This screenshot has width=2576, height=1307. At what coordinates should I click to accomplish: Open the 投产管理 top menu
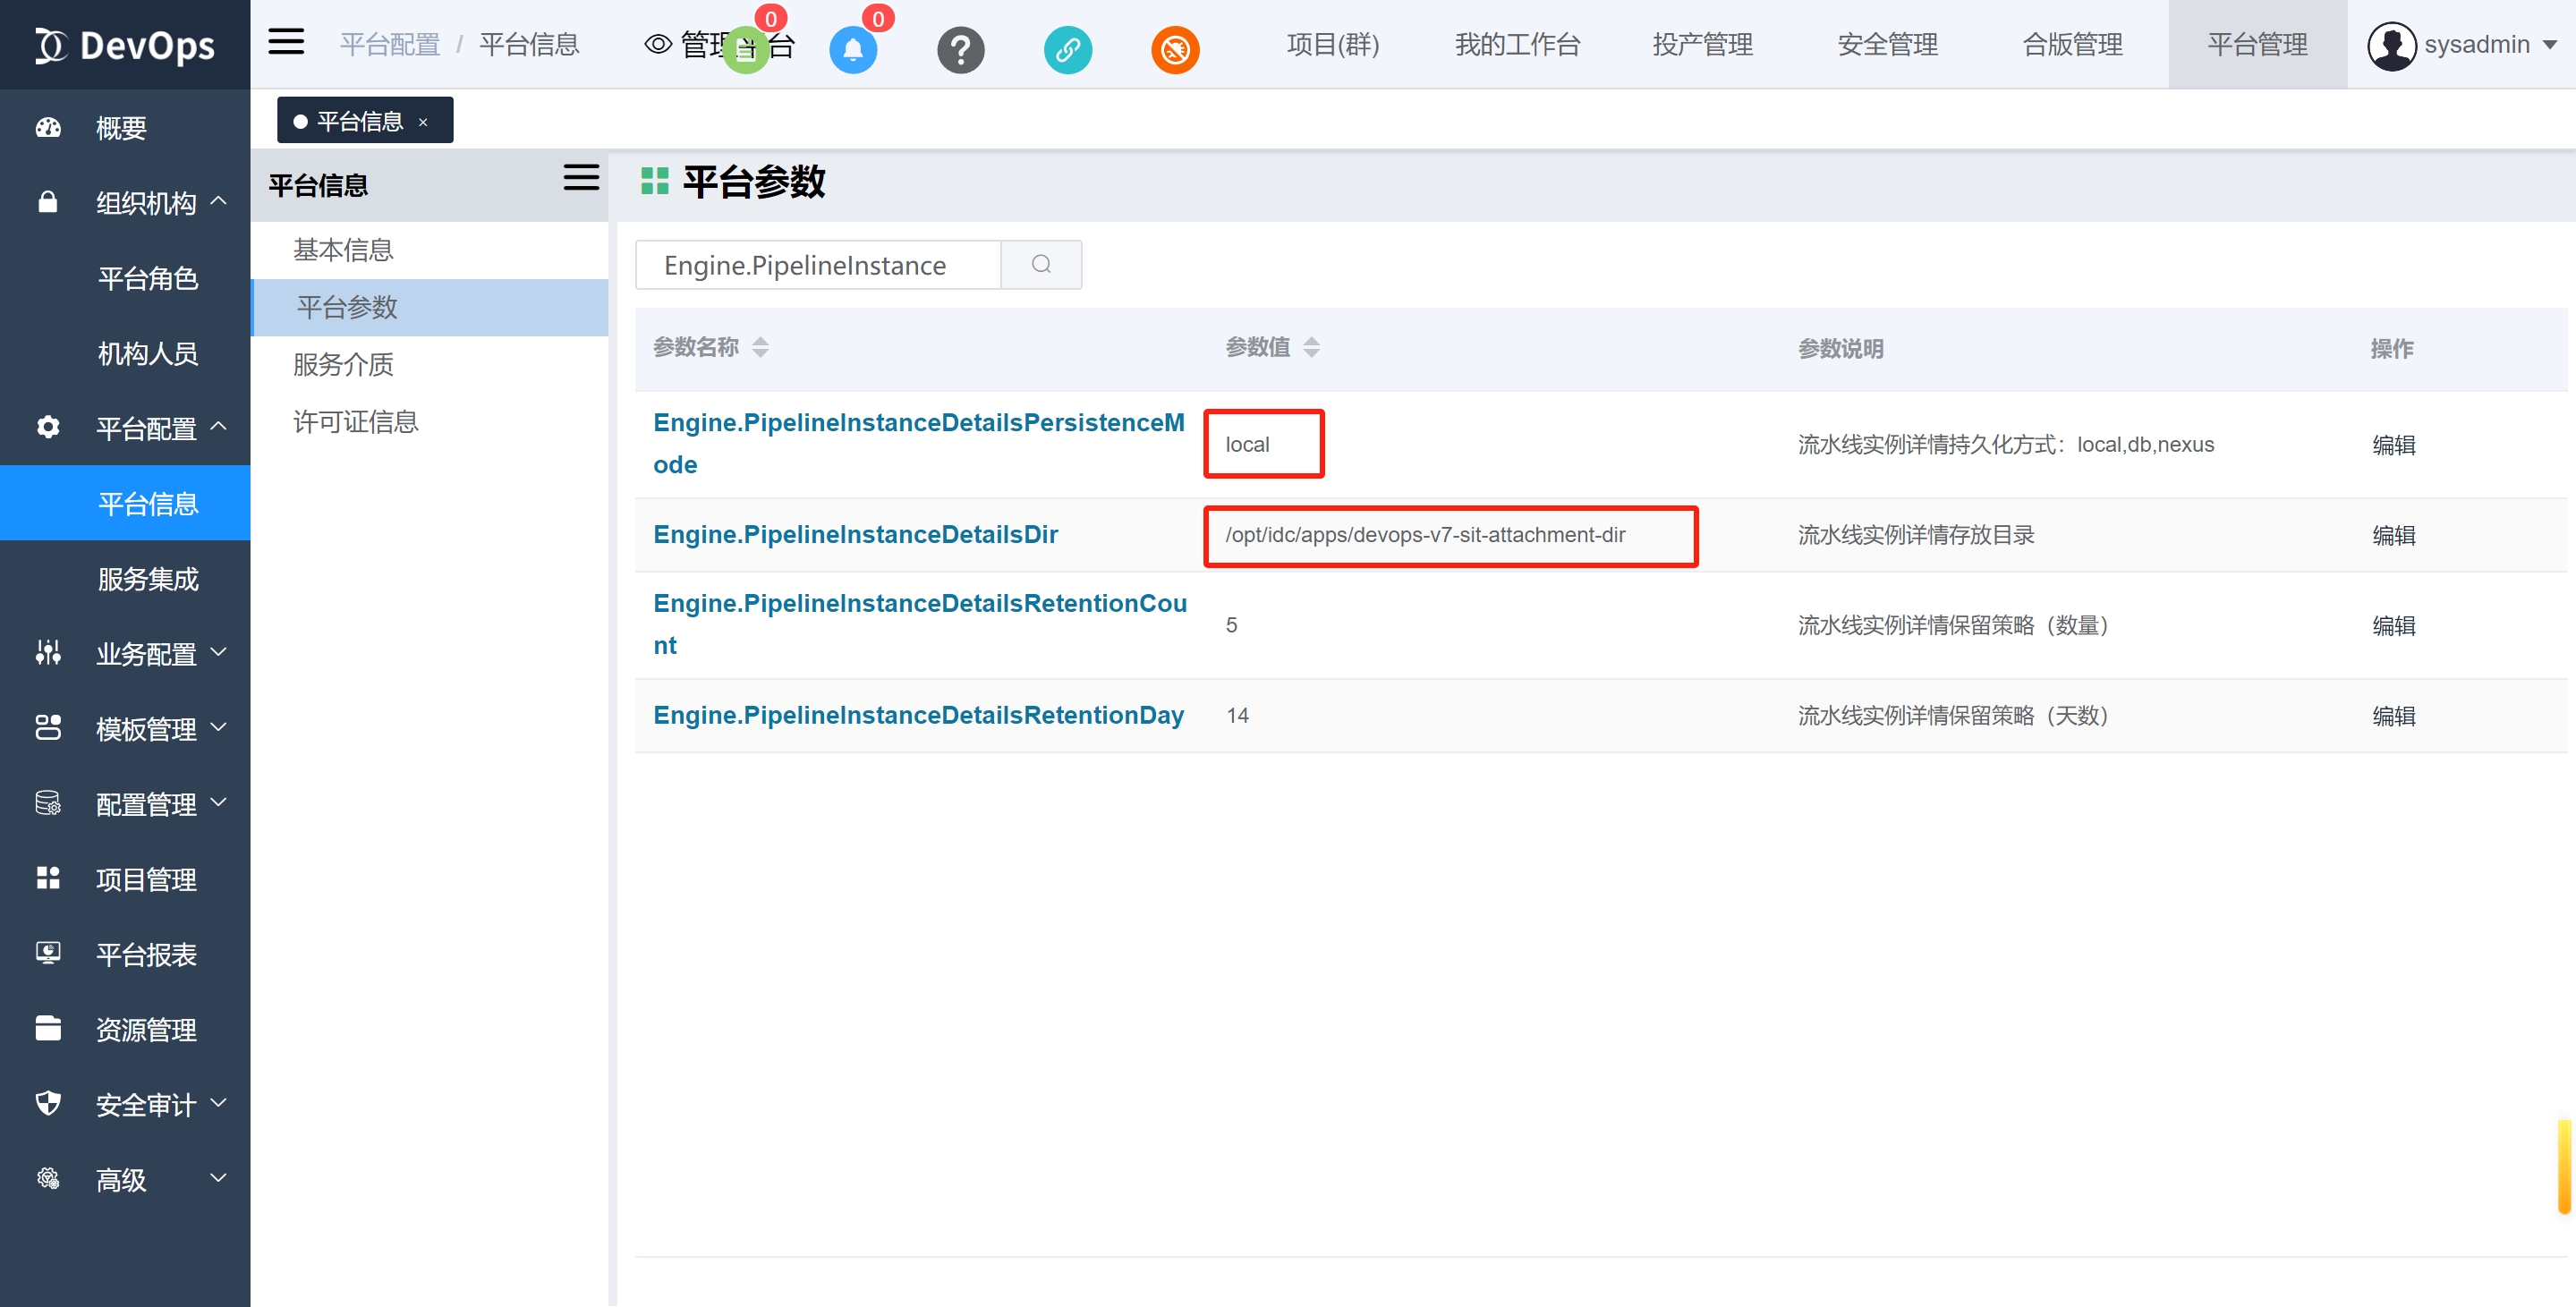point(1702,45)
